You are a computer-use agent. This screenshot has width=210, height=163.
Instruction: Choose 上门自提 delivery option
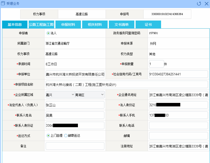tap(48, 135)
